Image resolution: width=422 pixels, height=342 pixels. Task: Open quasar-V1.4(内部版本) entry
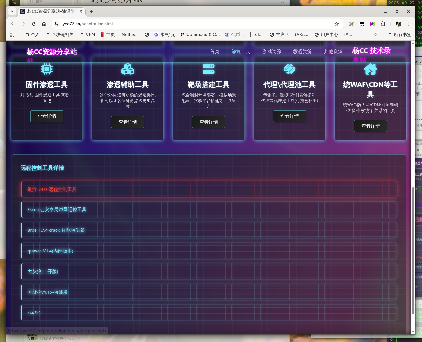click(209, 251)
